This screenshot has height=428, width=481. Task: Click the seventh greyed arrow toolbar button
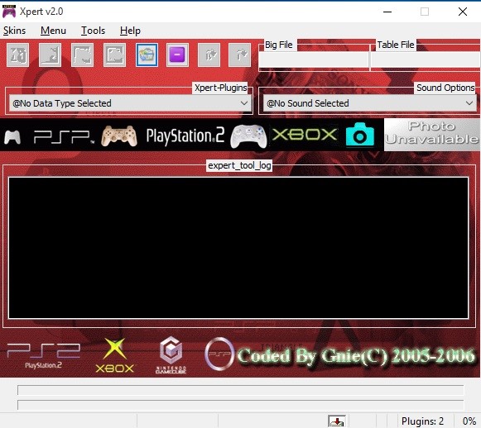click(x=209, y=55)
